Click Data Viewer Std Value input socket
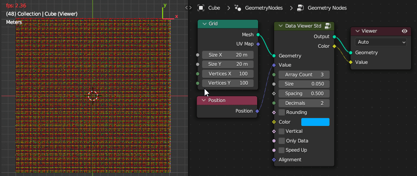This screenshot has width=417, height=176. 274,65
